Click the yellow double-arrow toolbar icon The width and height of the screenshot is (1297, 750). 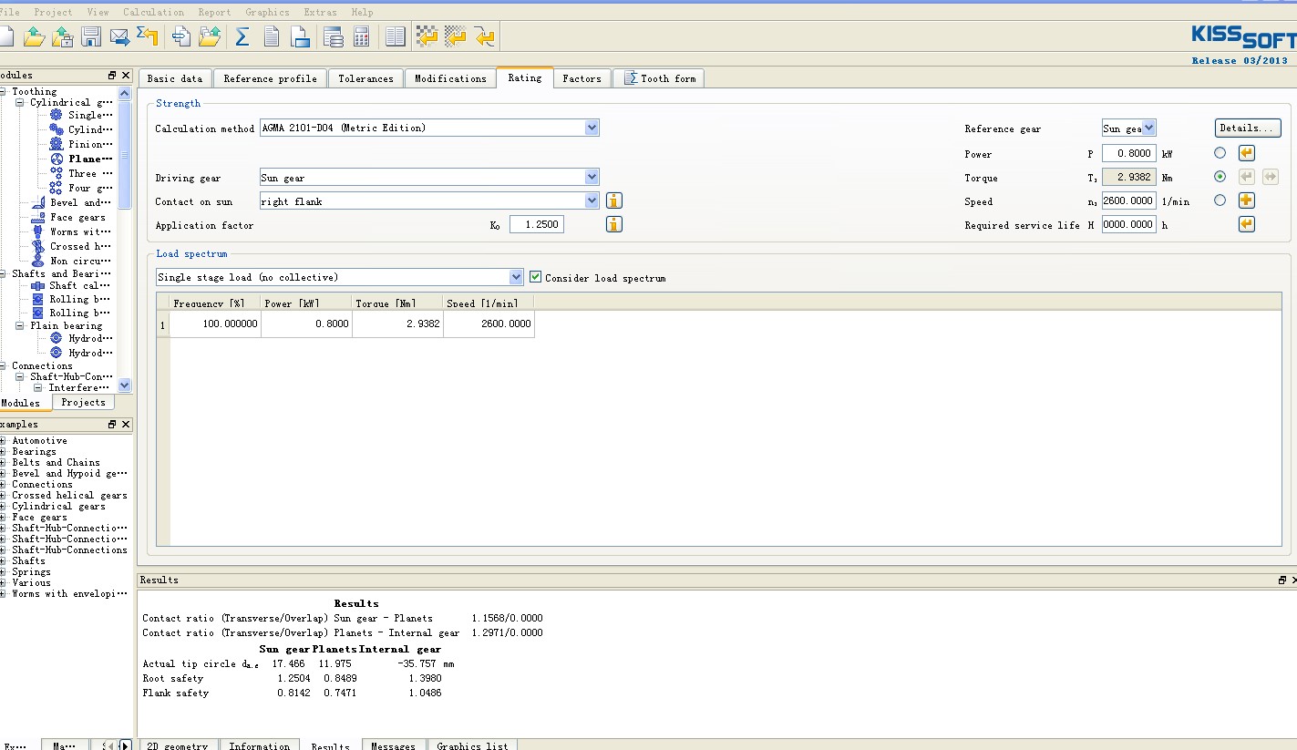point(484,36)
